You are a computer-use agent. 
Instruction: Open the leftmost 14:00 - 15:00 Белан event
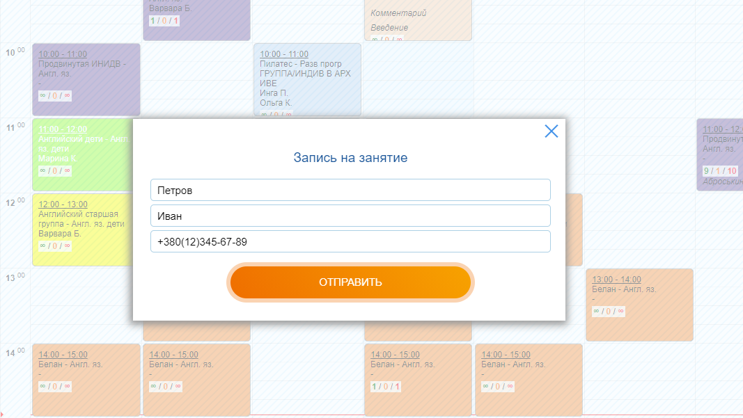point(86,379)
